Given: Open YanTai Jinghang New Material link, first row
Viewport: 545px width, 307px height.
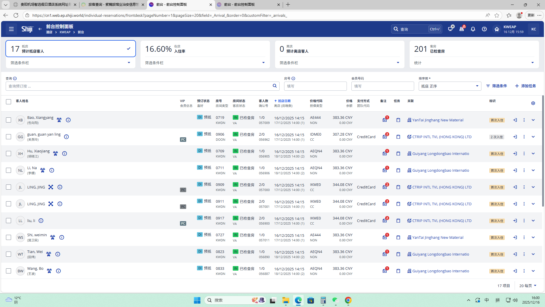Looking at the screenshot, I should tap(437, 120).
